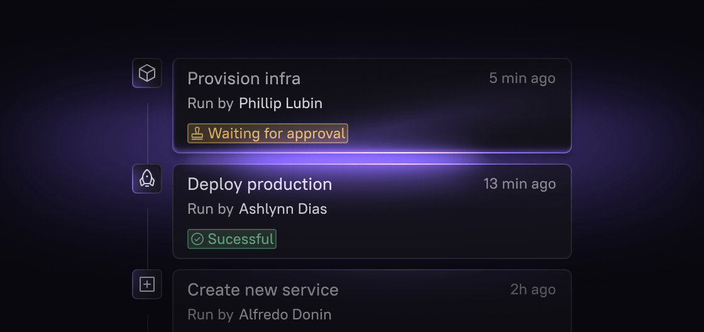The height and width of the screenshot is (332, 704).
Task: Open Ashlynn Dias's profile name
Action: pos(283,209)
